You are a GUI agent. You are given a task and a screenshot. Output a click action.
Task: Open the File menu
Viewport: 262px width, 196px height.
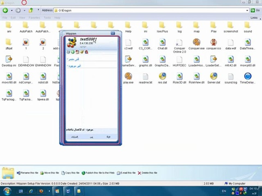5,18
